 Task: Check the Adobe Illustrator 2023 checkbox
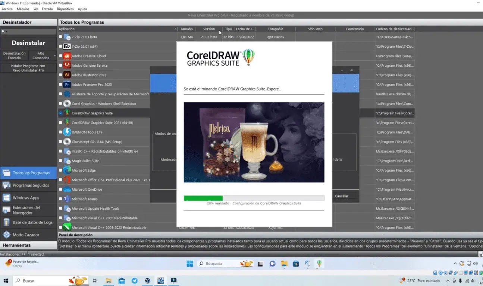pyautogui.click(x=60, y=75)
